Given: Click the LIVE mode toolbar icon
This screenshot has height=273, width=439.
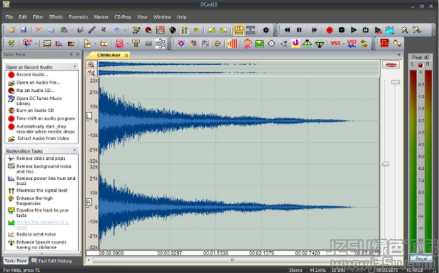Looking at the screenshot, I should [160, 30].
